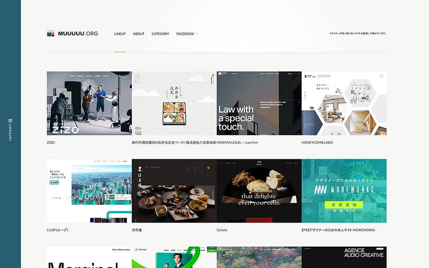Open the ABOUT menu item

pos(138,34)
